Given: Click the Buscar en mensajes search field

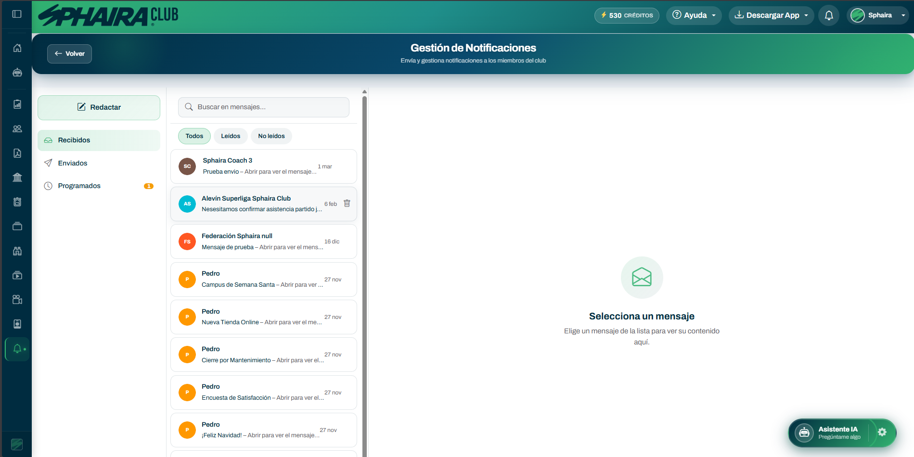Looking at the screenshot, I should point(264,107).
